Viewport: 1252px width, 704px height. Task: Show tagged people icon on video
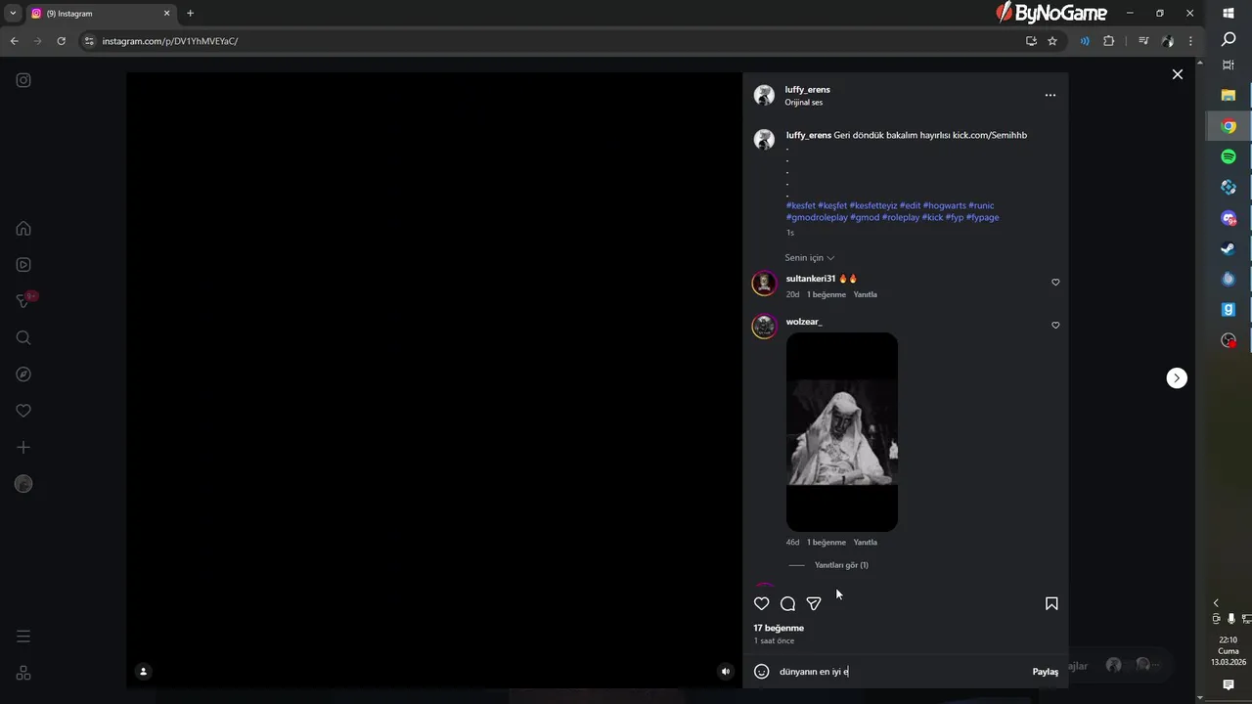(x=143, y=671)
